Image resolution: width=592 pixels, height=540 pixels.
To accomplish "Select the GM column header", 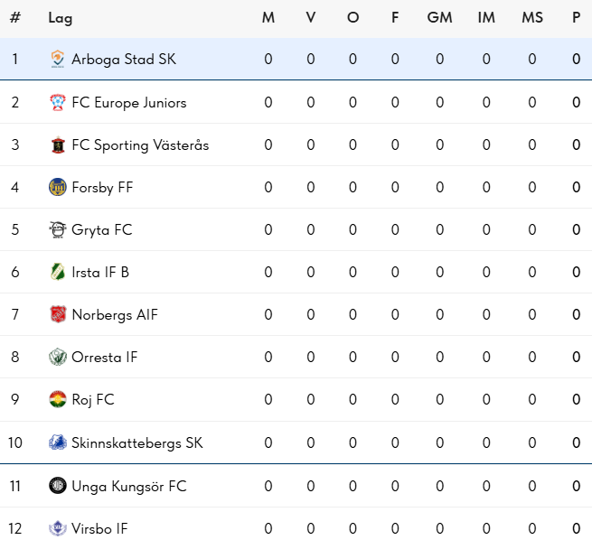I will click(439, 17).
